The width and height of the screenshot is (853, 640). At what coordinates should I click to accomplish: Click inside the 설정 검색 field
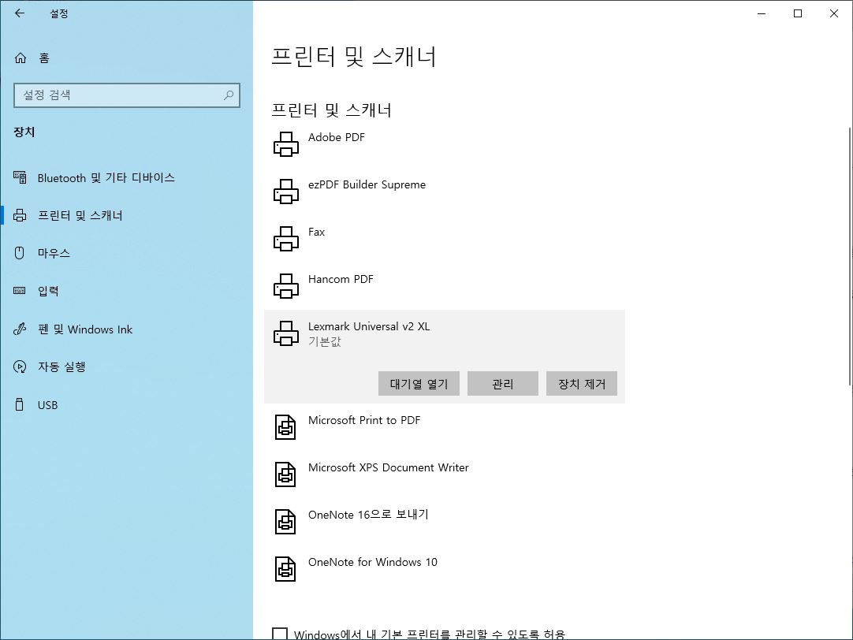pyautogui.click(x=127, y=95)
